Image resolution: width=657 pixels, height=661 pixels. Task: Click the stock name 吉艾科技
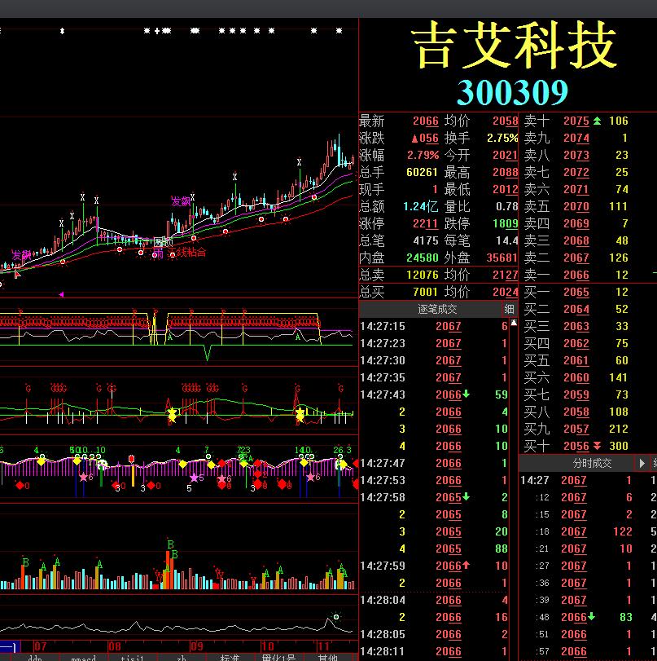coord(514,45)
